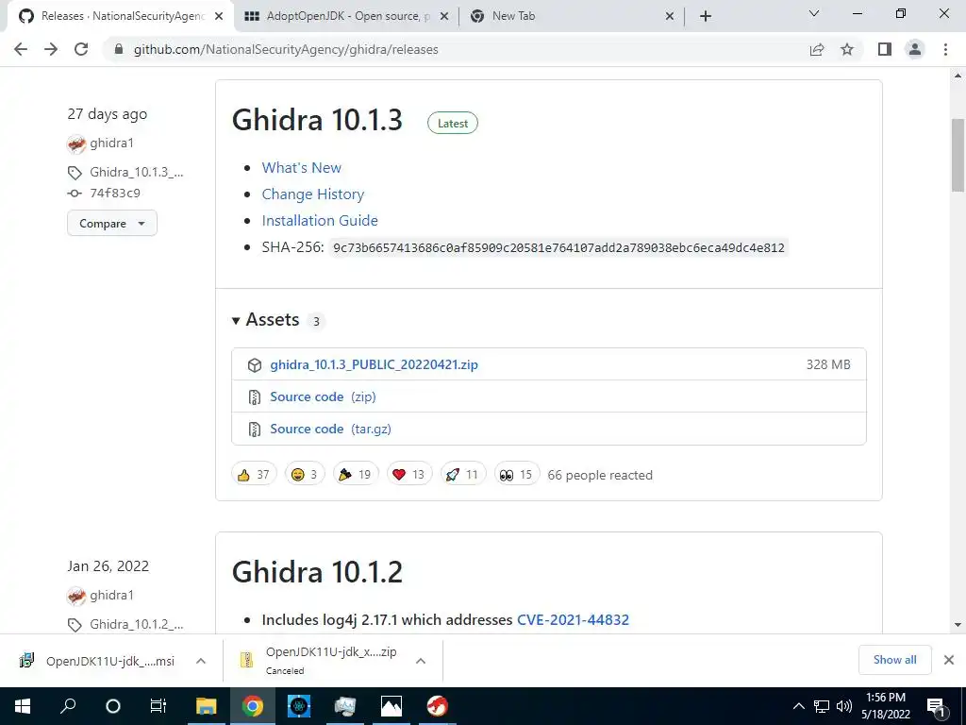
Task: Download Source code (zip)
Action: coord(323,396)
